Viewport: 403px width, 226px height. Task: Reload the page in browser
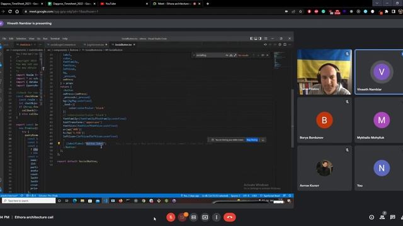coord(10,11)
